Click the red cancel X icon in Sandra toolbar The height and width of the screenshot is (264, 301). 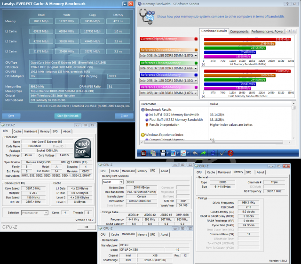(x=230, y=153)
